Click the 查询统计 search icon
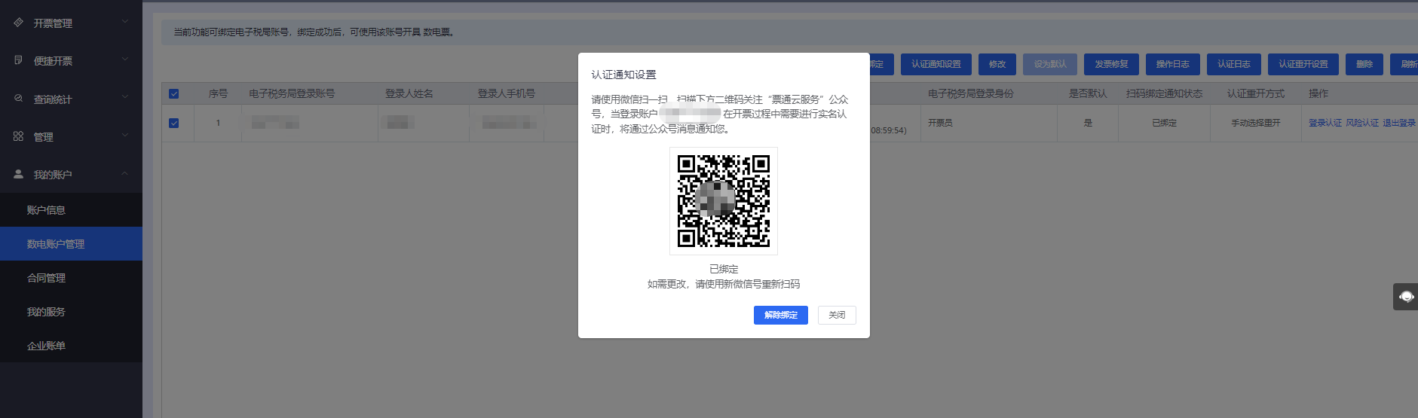Image resolution: width=1418 pixels, height=418 pixels. pos(19,98)
